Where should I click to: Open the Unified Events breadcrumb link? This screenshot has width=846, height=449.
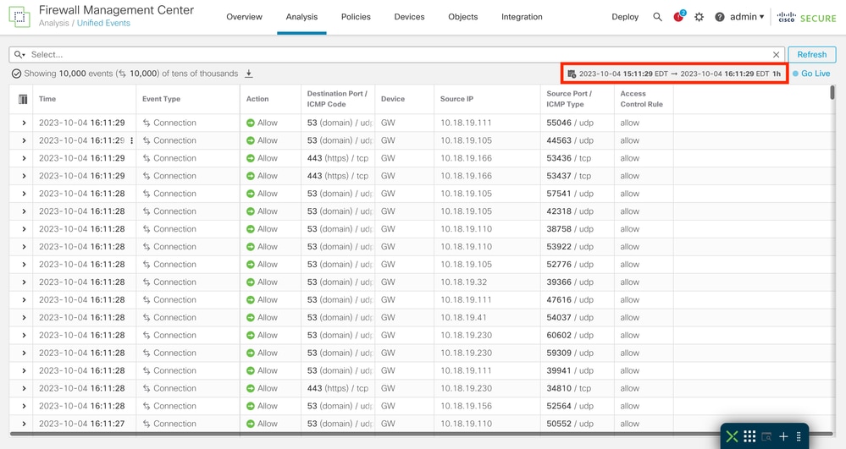coord(103,23)
